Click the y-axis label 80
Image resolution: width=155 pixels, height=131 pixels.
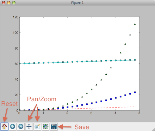click(x=17, y=48)
